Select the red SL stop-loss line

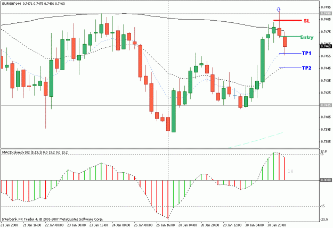coord(287,20)
